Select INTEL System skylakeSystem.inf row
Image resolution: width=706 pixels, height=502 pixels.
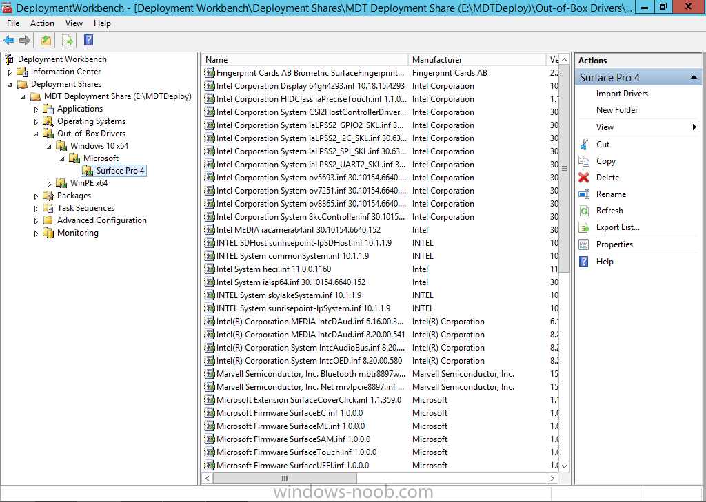(381, 295)
